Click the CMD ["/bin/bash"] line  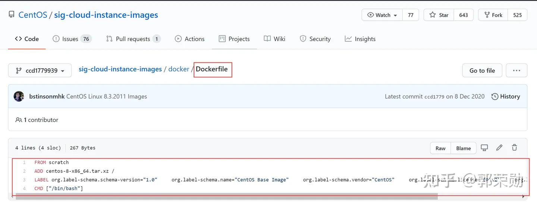(59, 189)
